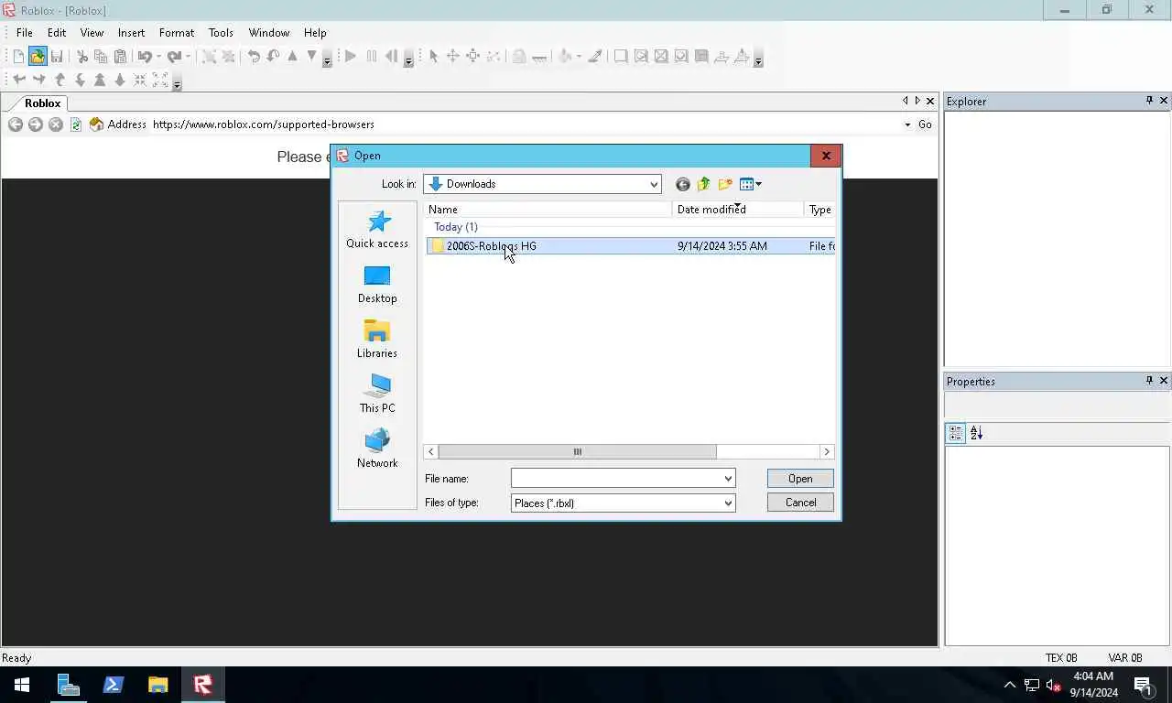
Task: Stop loading the browser page
Action: 56,124
